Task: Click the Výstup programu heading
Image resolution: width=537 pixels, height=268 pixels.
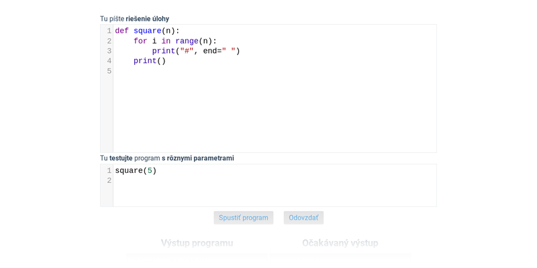Action: (x=197, y=243)
